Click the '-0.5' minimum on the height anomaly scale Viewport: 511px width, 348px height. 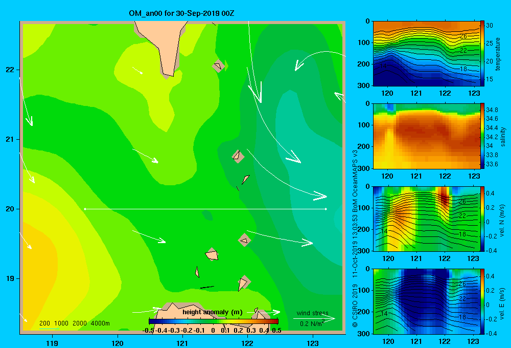pyautogui.click(x=148, y=331)
